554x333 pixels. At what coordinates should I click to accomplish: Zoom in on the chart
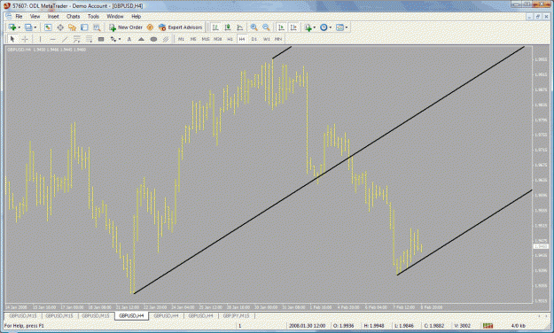pos(254,27)
